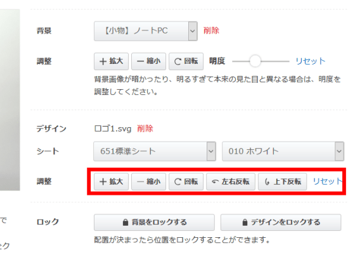Rotate the design with 回転 beside 左右反転
Viewport: 355px width, 253px height.
tap(186, 182)
